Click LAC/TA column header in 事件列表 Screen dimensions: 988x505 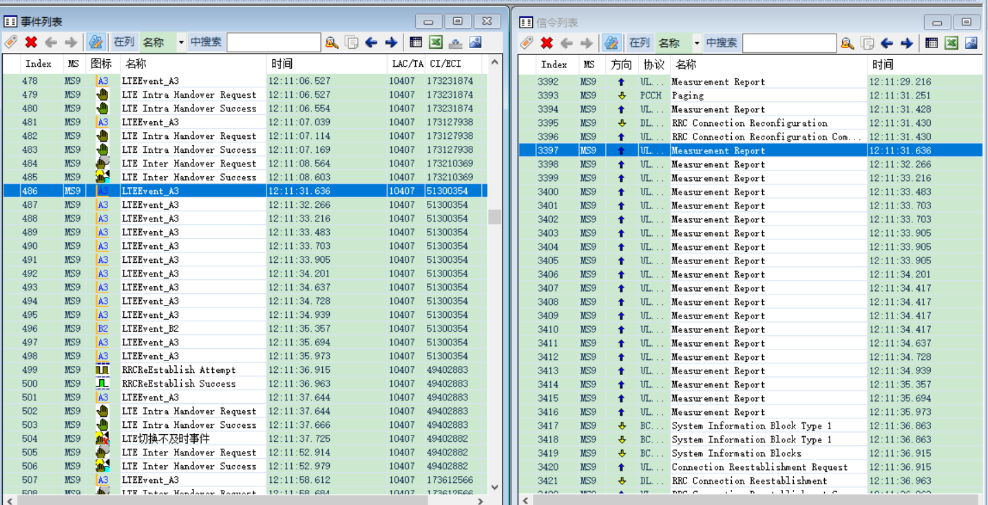[406, 64]
